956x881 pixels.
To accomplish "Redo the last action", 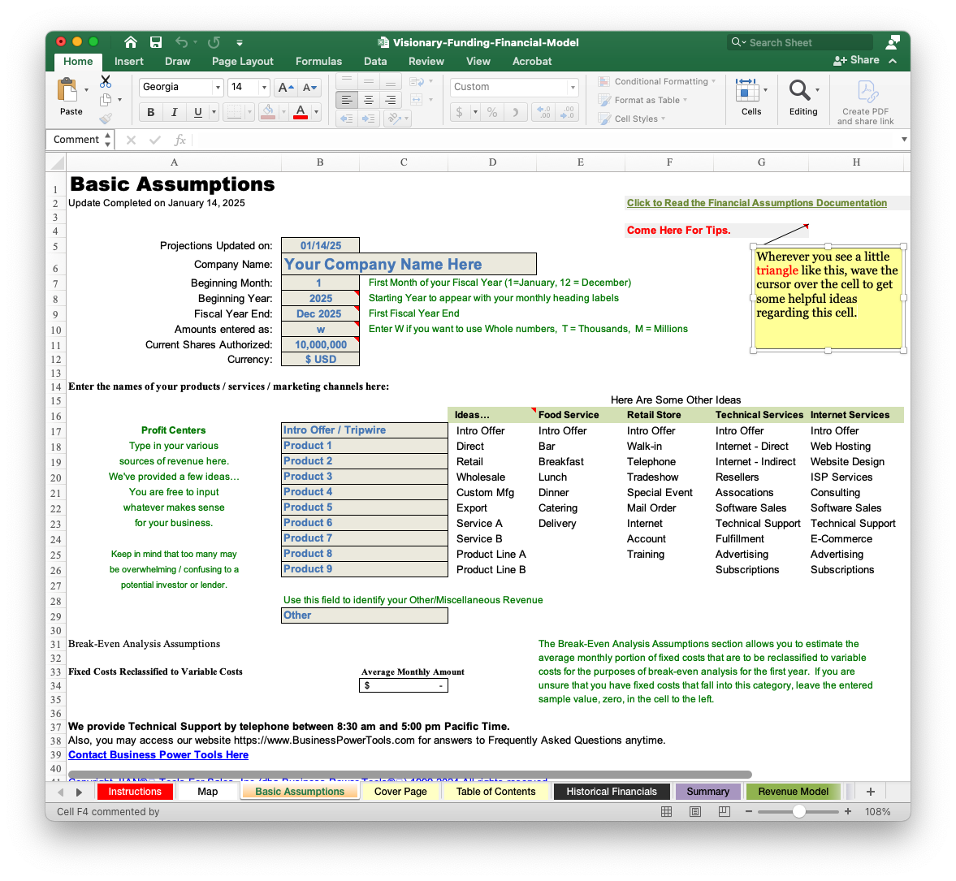I will [214, 42].
